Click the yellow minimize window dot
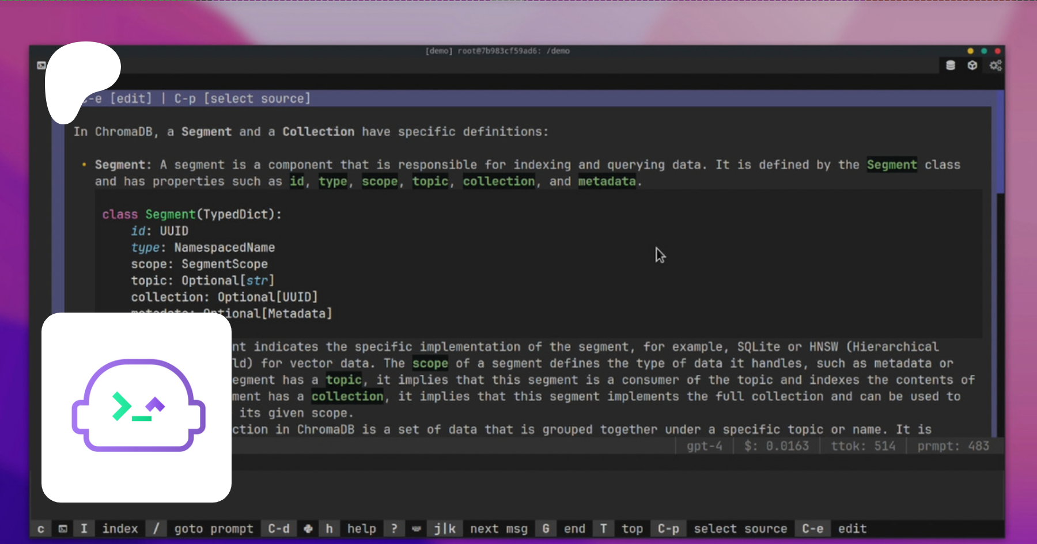1037x544 pixels. click(970, 51)
